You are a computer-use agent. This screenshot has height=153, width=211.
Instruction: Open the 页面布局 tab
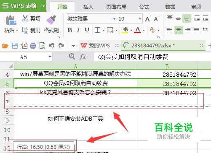(116, 7)
